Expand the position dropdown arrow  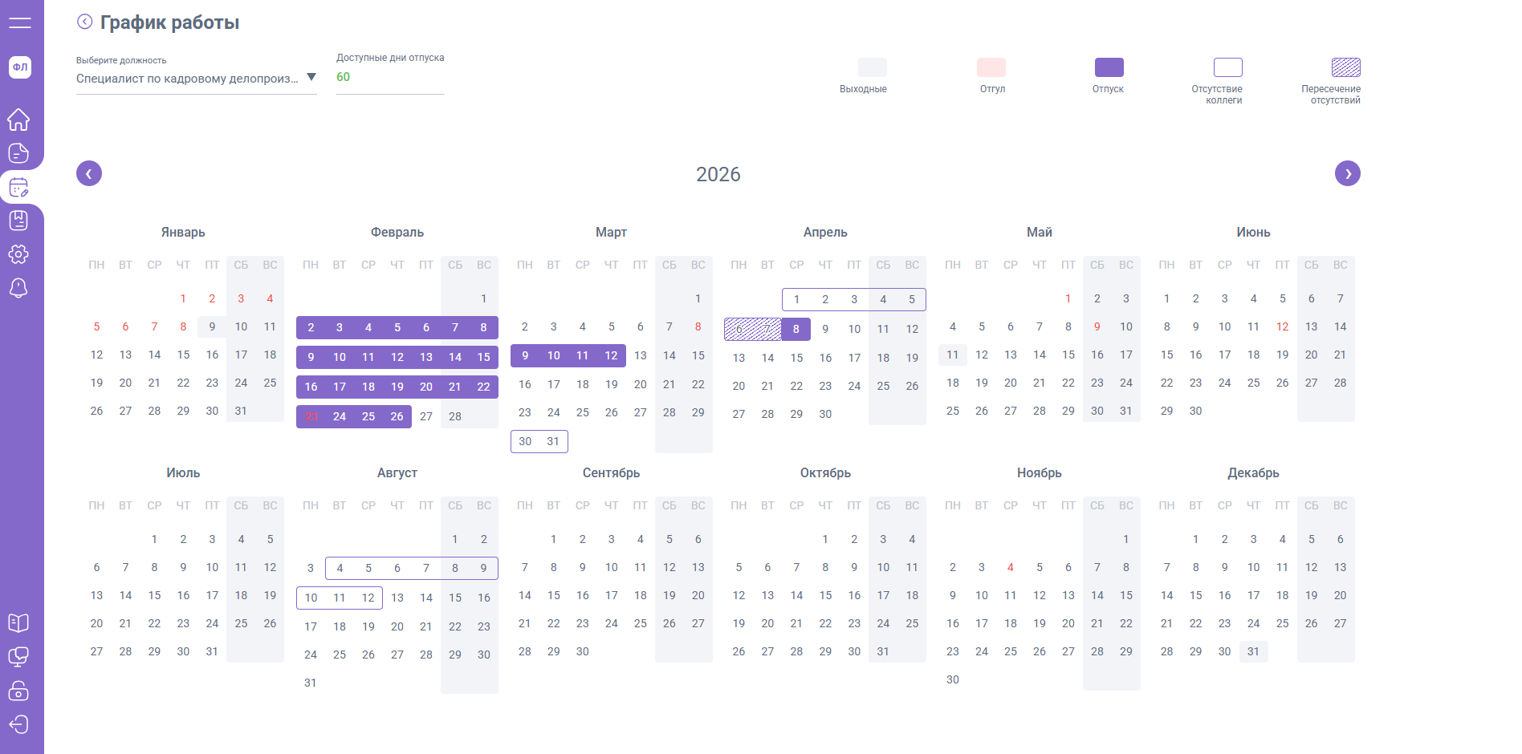pyautogui.click(x=311, y=78)
